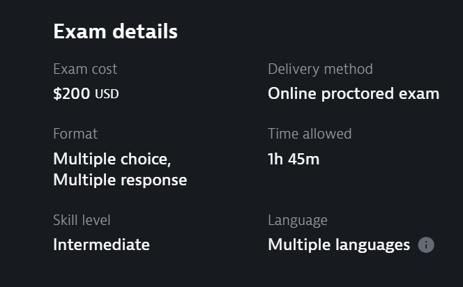Click the '45m' minutes value

coord(304,159)
